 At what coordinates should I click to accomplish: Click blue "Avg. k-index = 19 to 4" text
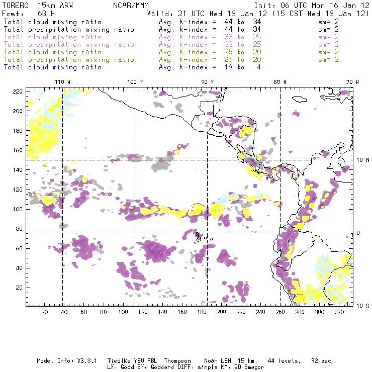[210, 67]
